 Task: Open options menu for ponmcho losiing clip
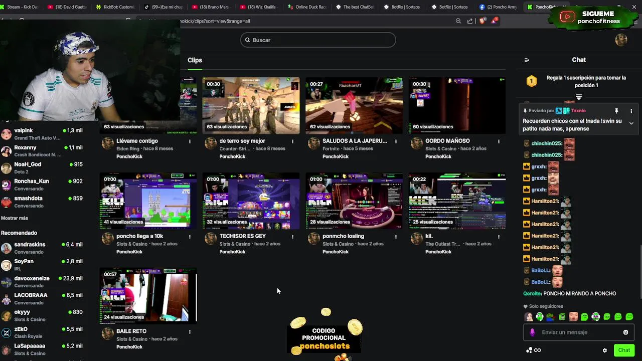tap(396, 236)
